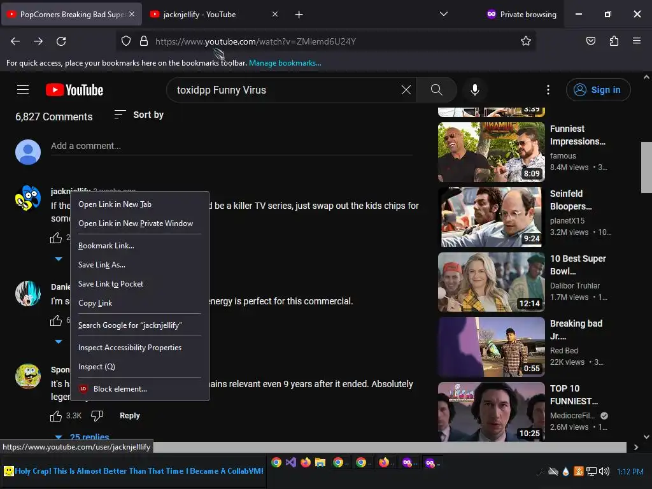Open the list all tabs dropdown
652x489 pixels.
click(444, 14)
